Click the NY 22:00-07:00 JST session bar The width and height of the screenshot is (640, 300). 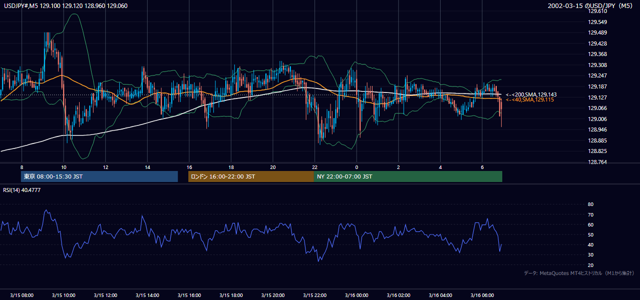coord(408,176)
